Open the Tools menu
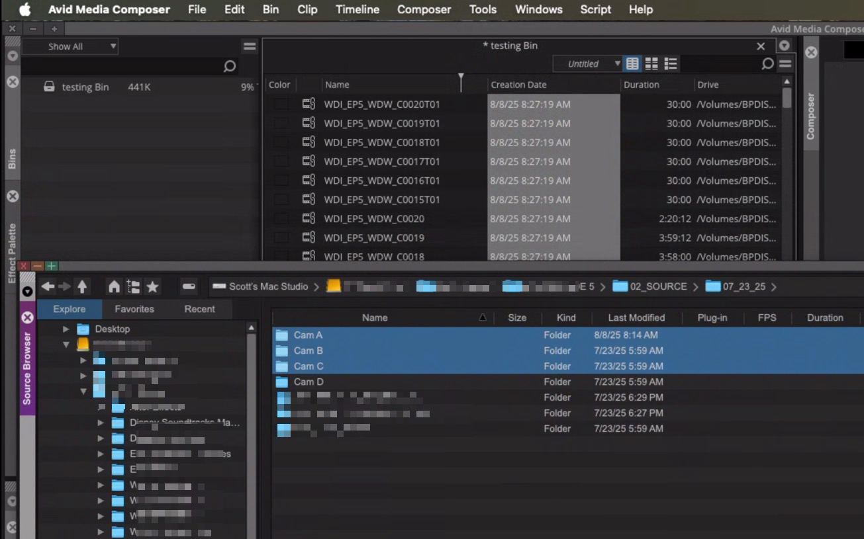The image size is (864, 539). point(483,9)
